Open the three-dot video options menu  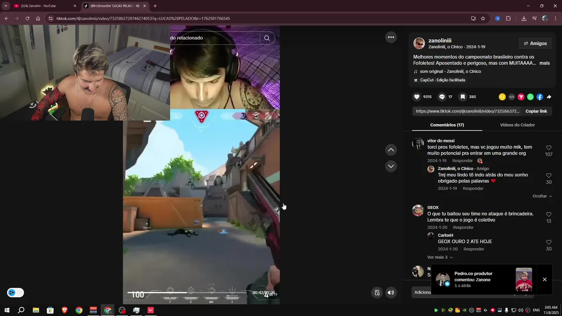pos(391,37)
